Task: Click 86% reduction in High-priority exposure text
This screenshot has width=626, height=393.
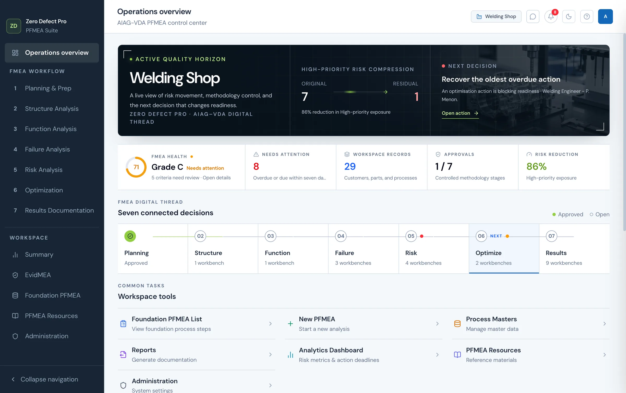Action: (346, 112)
